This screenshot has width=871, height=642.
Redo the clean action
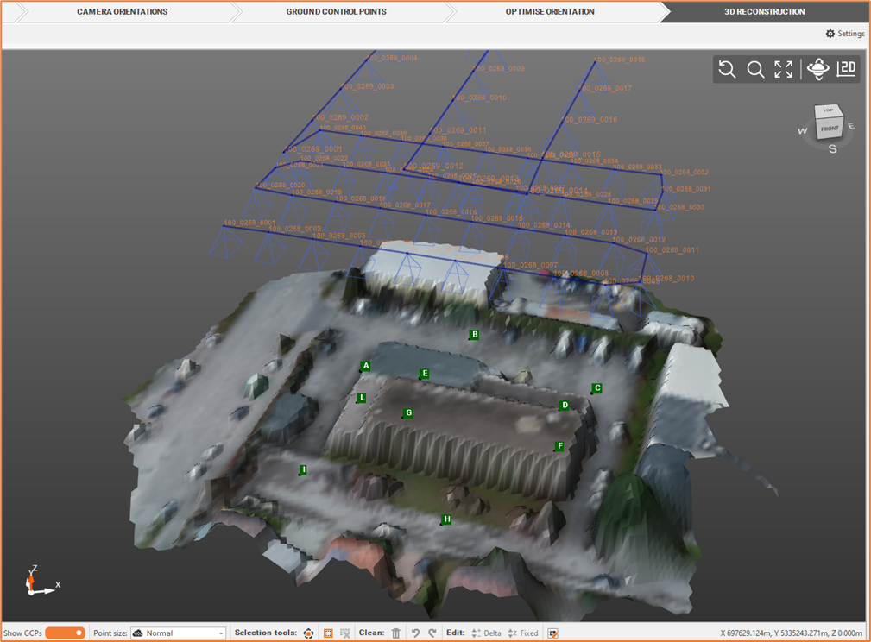click(432, 633)
